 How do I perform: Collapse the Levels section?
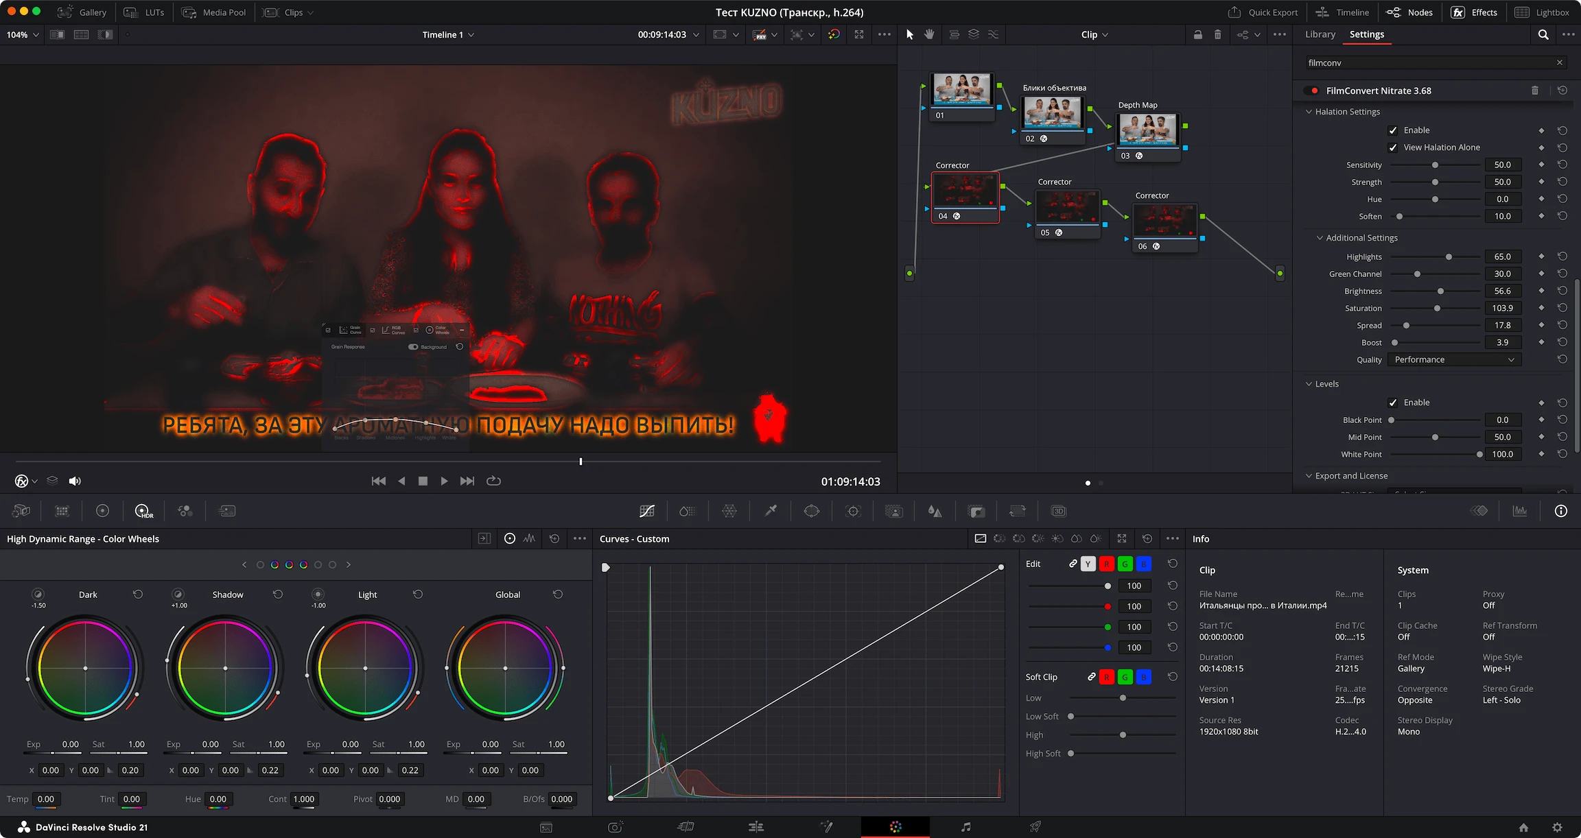(1309, 384)
